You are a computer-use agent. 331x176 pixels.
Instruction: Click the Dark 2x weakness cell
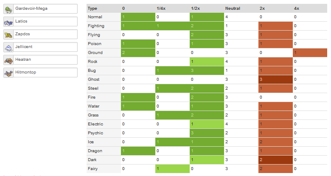[275, 160]
